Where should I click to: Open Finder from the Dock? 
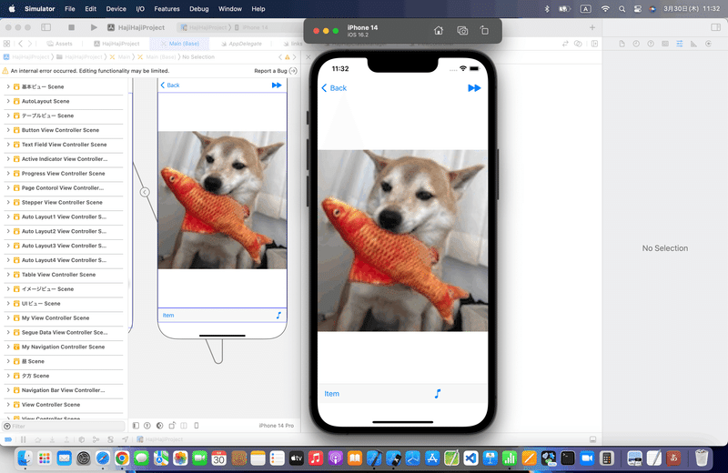tap(25, 458)
